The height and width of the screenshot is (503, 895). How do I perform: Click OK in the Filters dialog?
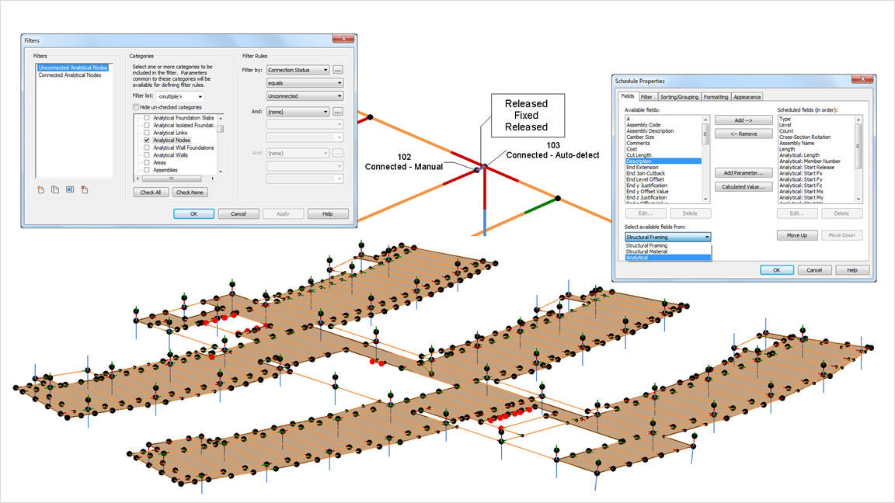point(194,214)
